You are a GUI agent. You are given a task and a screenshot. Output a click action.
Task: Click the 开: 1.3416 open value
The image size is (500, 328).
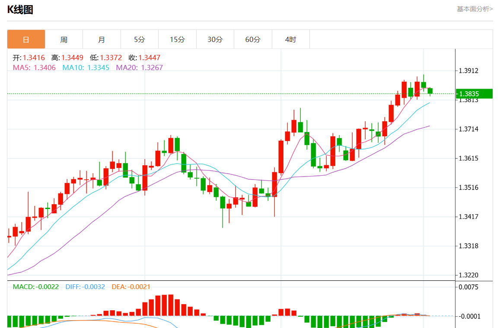[x=29, y=58]
